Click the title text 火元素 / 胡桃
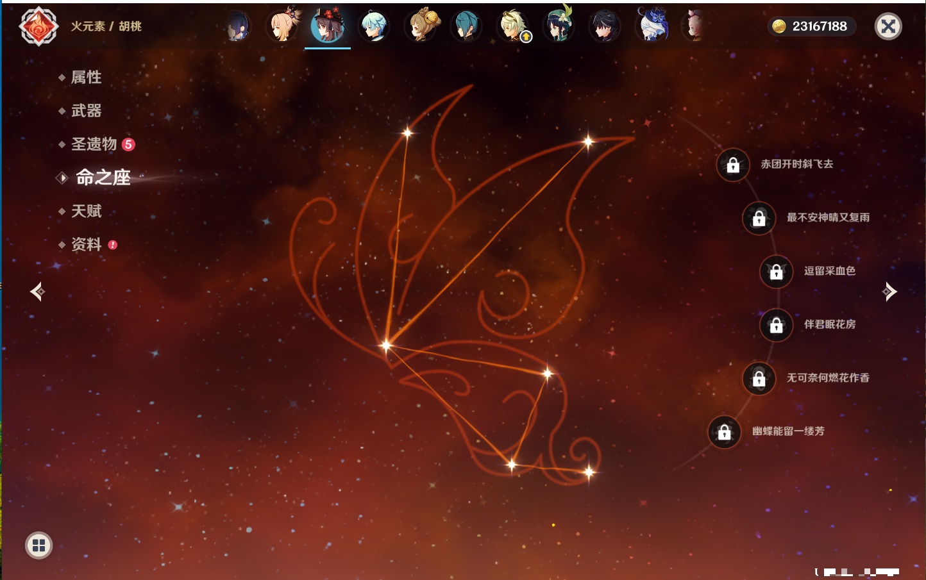 106,26
